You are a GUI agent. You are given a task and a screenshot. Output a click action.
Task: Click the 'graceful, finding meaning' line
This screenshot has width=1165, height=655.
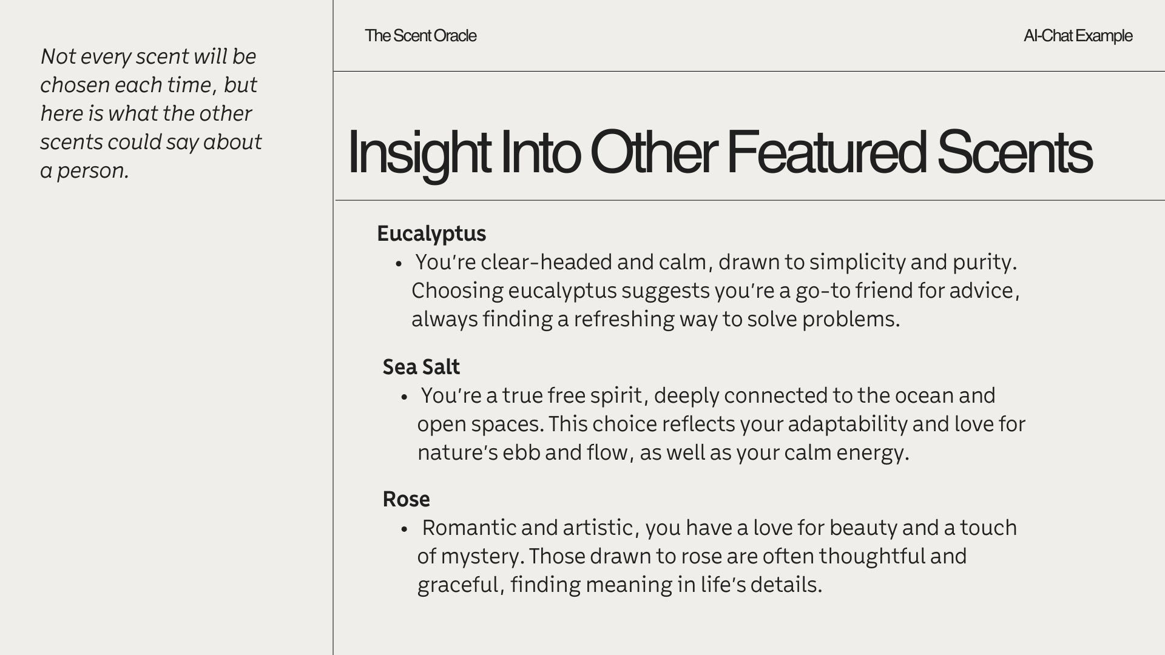[620, 585]
